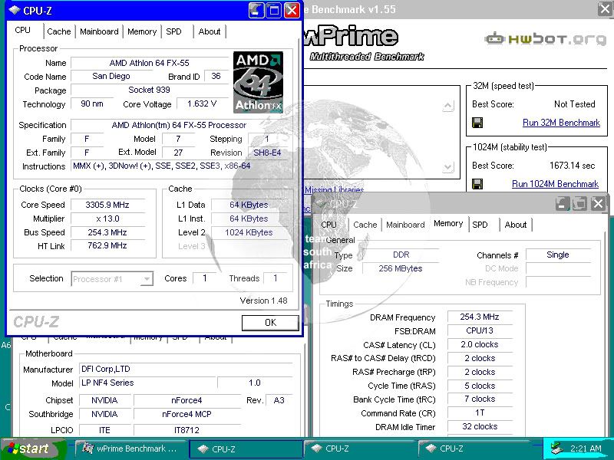The image size is (614, 460).
Task: Run 32M Benchmark link
Action: (x=561, y=123)
